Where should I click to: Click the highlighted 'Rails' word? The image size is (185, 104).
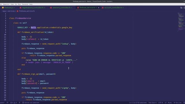tap(34, 28)
